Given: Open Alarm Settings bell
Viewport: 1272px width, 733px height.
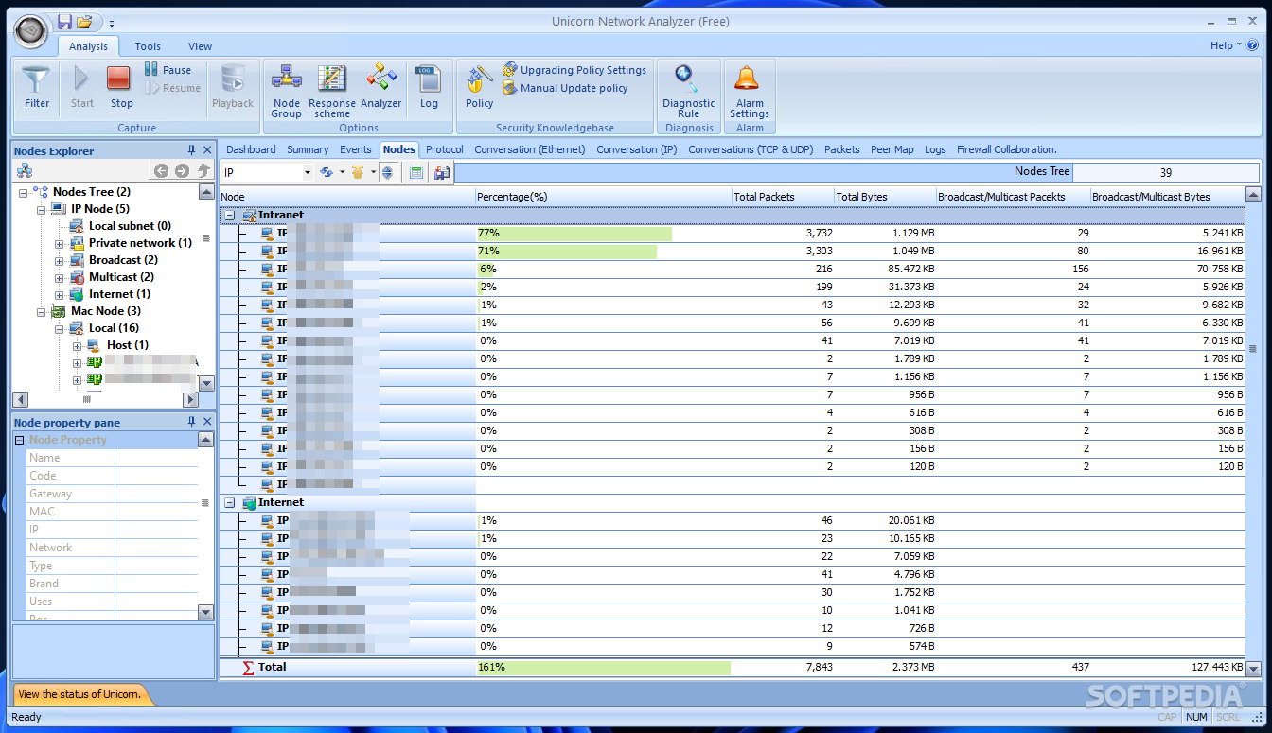Looking at the screenshot, I should click(750, 91).
